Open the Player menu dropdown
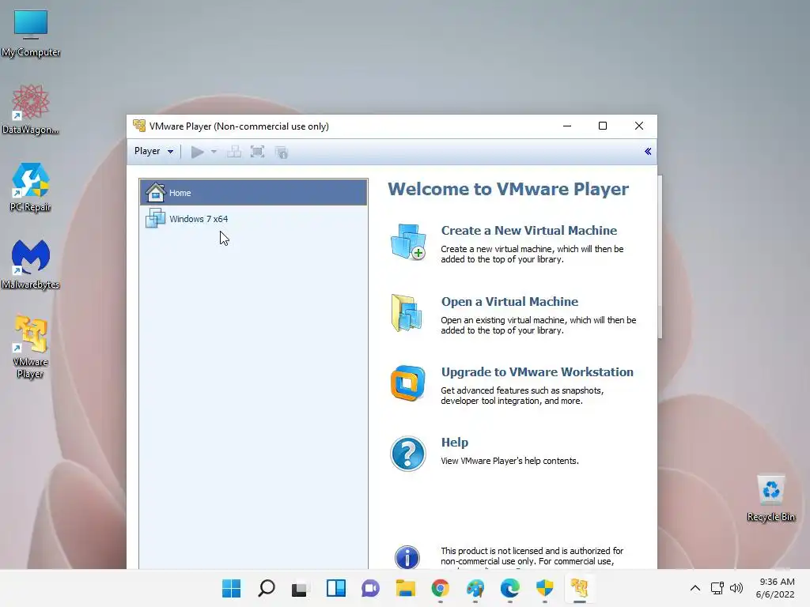The width and height of the screenshot is (810, 607). [153, 151]
